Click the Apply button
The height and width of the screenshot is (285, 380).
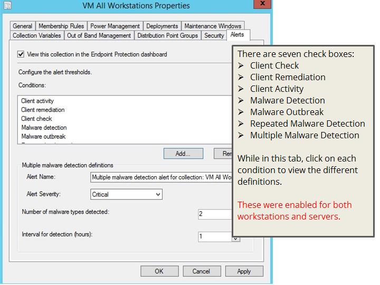pyautogui.click(x=244, y=271)
